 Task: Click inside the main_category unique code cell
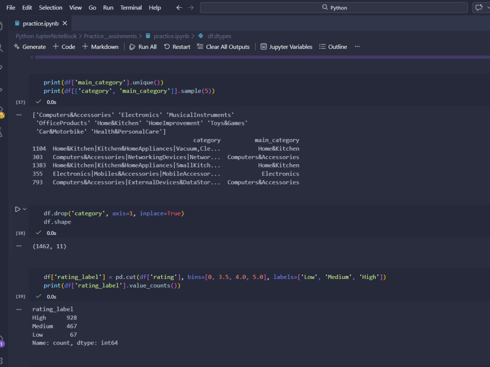coord(259,87)
